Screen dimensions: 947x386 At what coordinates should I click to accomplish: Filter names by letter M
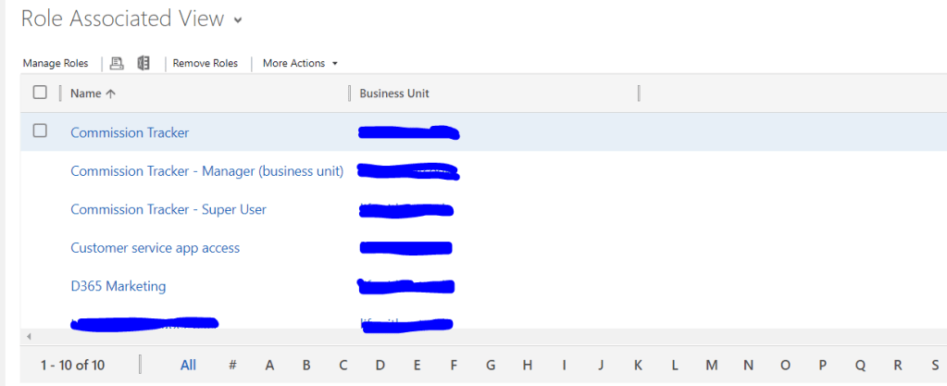(711, 365)
